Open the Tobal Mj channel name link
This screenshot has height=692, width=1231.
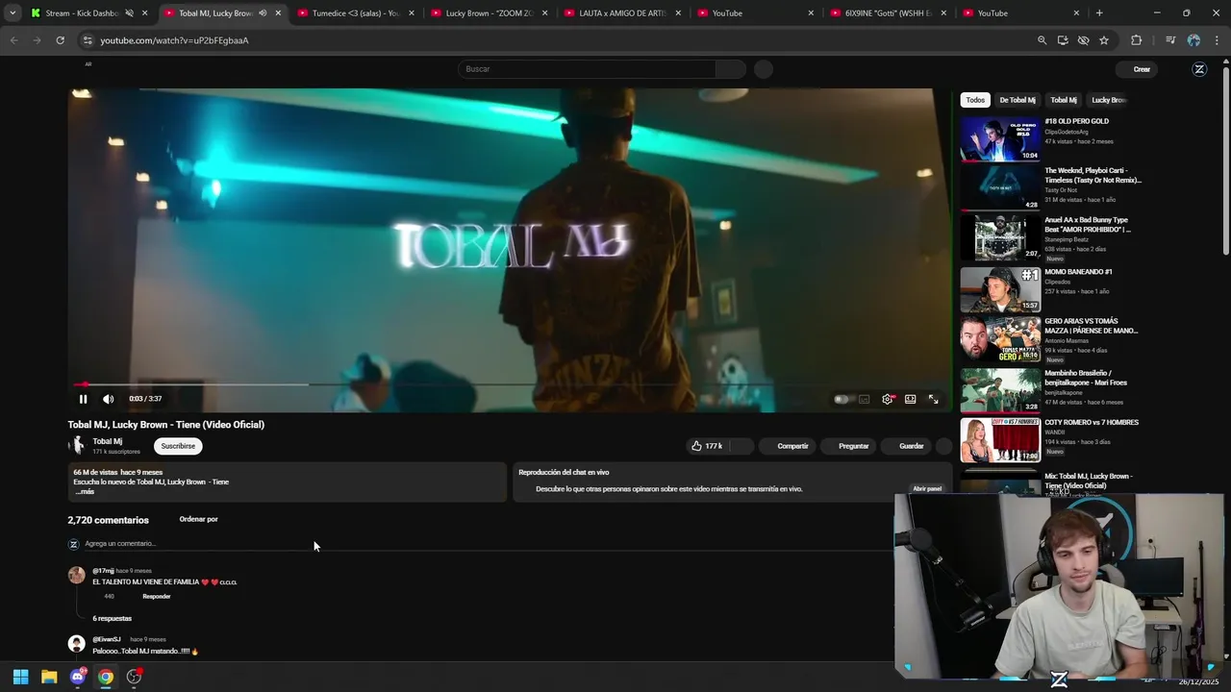pos(108,441)
